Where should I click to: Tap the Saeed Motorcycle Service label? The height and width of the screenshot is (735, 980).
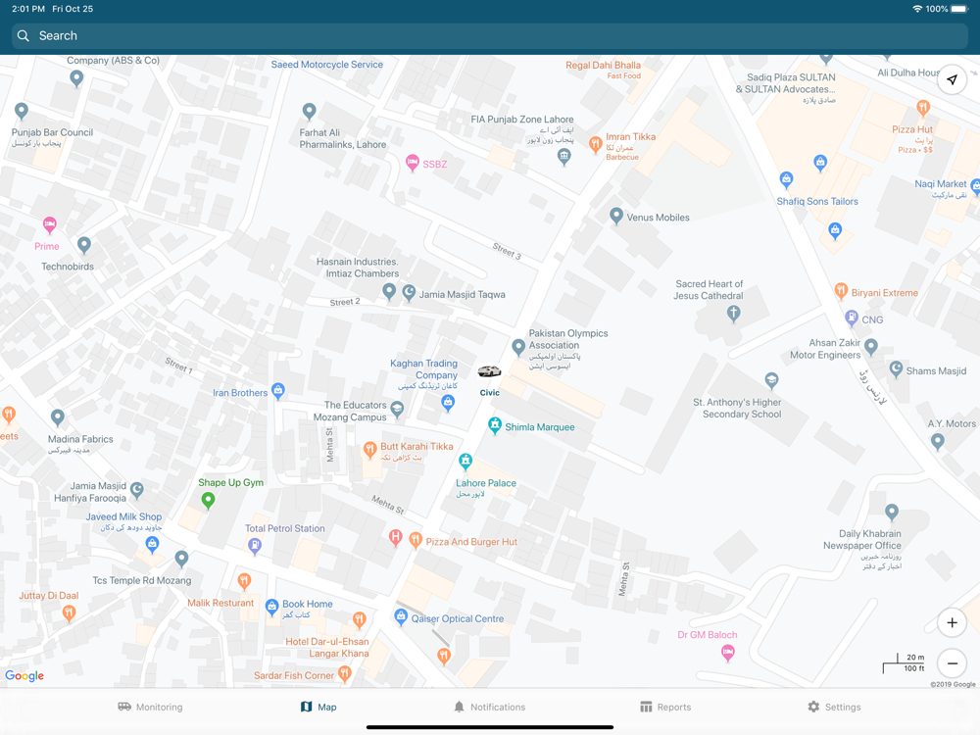[x=327, y=65]
